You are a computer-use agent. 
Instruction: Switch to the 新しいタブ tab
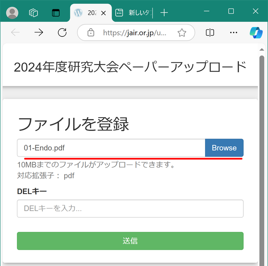(x=133, y=13)
